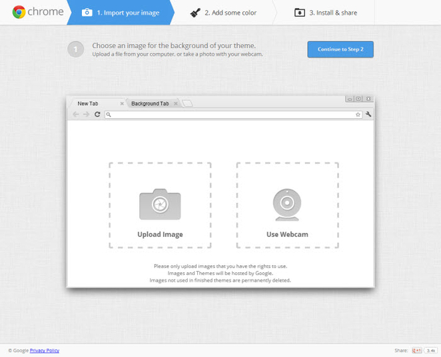
Task: Open the wrench settings menu icon
Action: tap(368, 114)
